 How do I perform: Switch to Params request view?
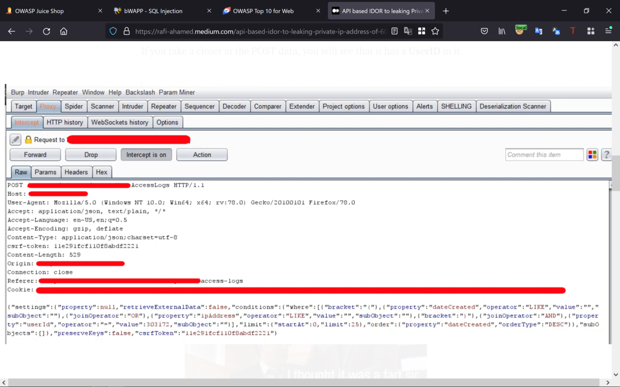45,172
